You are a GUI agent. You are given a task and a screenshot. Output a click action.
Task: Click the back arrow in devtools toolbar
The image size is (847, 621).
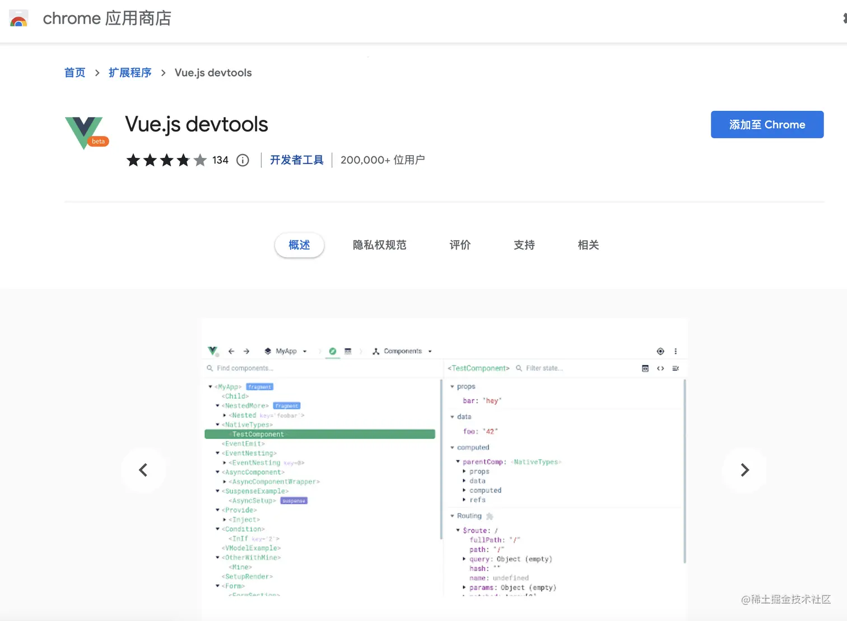[231, 351]
